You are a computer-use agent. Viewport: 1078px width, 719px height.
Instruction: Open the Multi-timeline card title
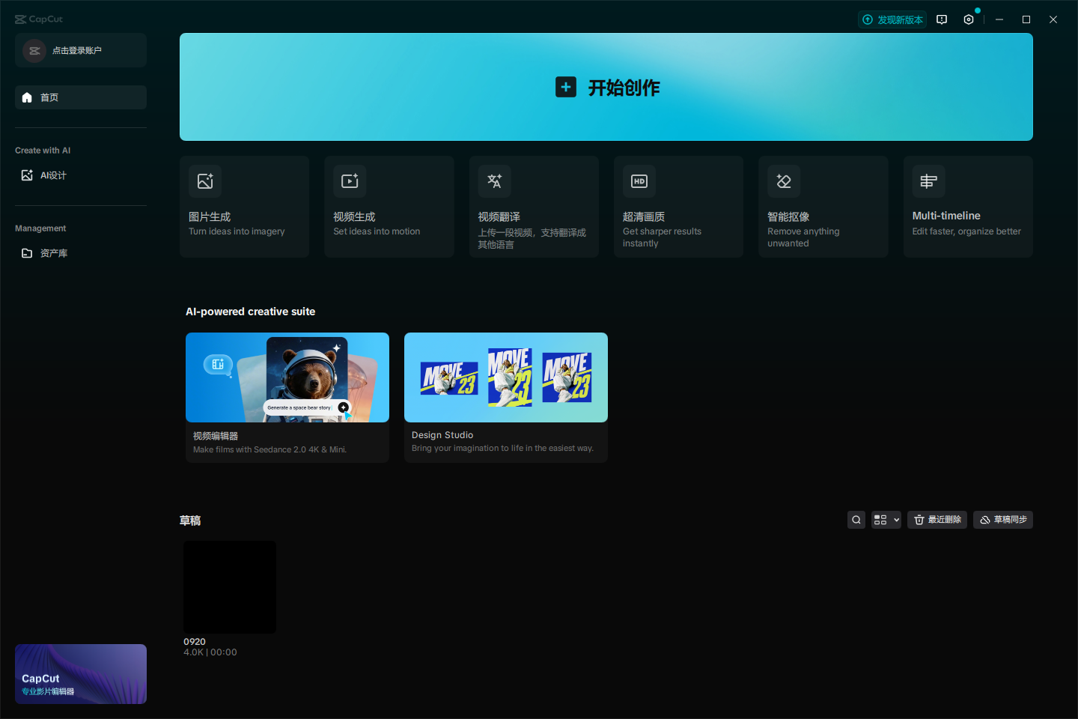[x=946, y=216]
